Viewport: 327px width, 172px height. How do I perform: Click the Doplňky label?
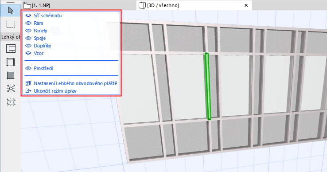point(43,46)
